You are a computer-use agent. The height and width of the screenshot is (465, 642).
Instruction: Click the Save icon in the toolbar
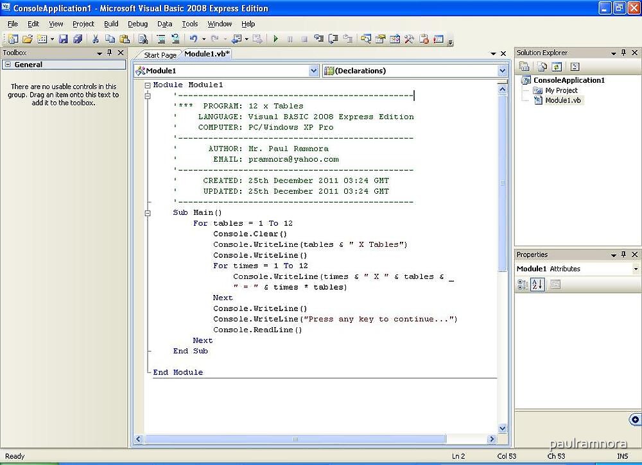[x=64, y=39]
